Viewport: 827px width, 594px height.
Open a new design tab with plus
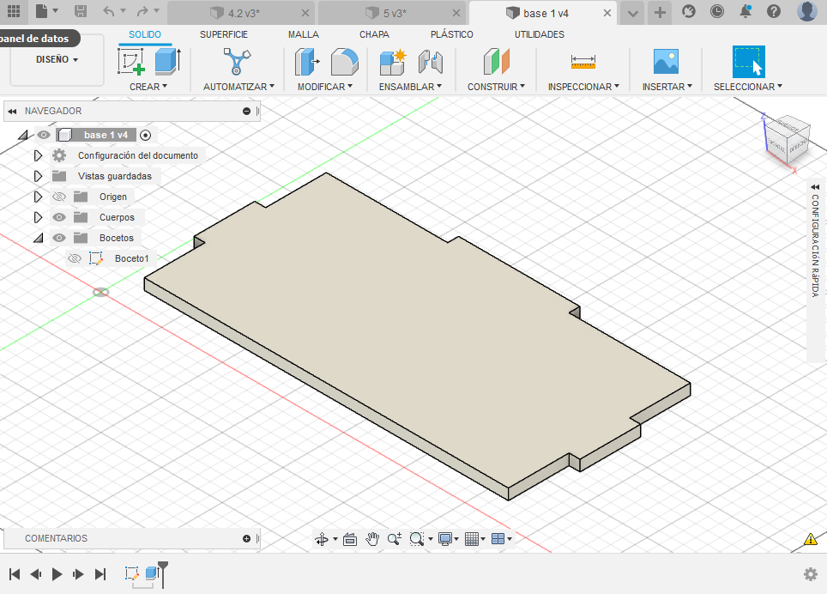tap(660, 13)
